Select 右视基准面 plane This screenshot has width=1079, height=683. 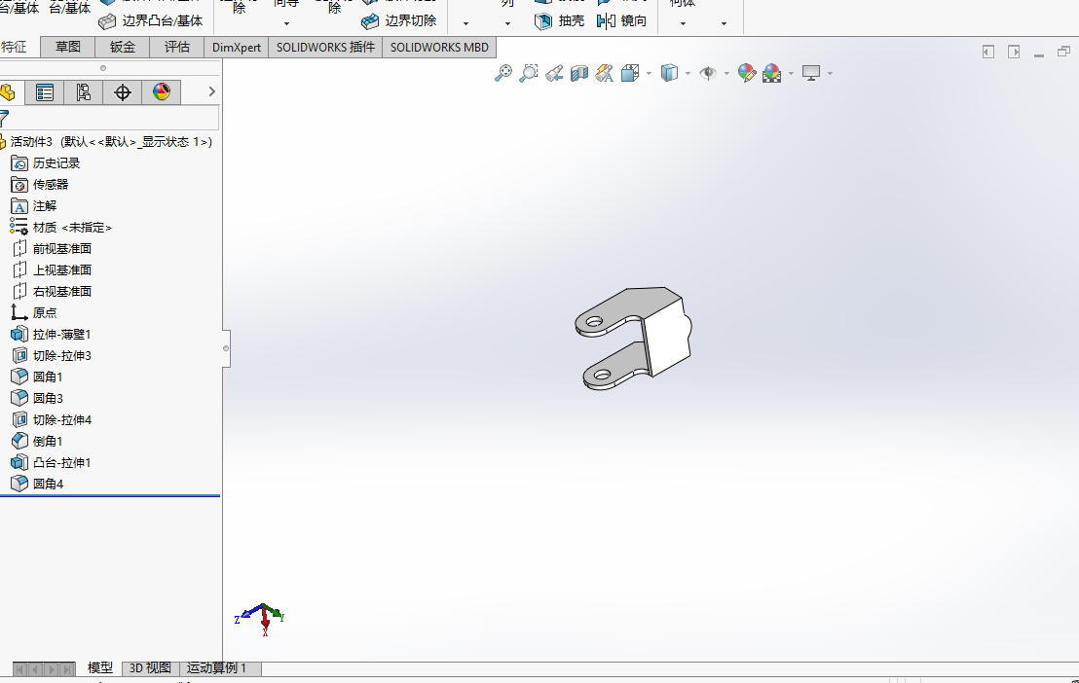[52, 291]
